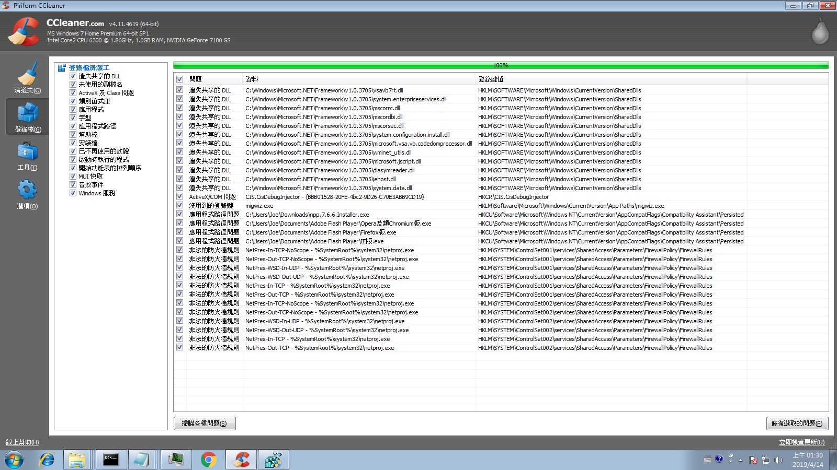Toggle MUI 快取 checkbox

(73, 177)
